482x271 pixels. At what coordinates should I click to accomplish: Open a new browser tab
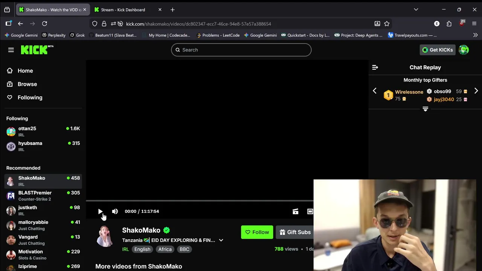pos(172,10)
